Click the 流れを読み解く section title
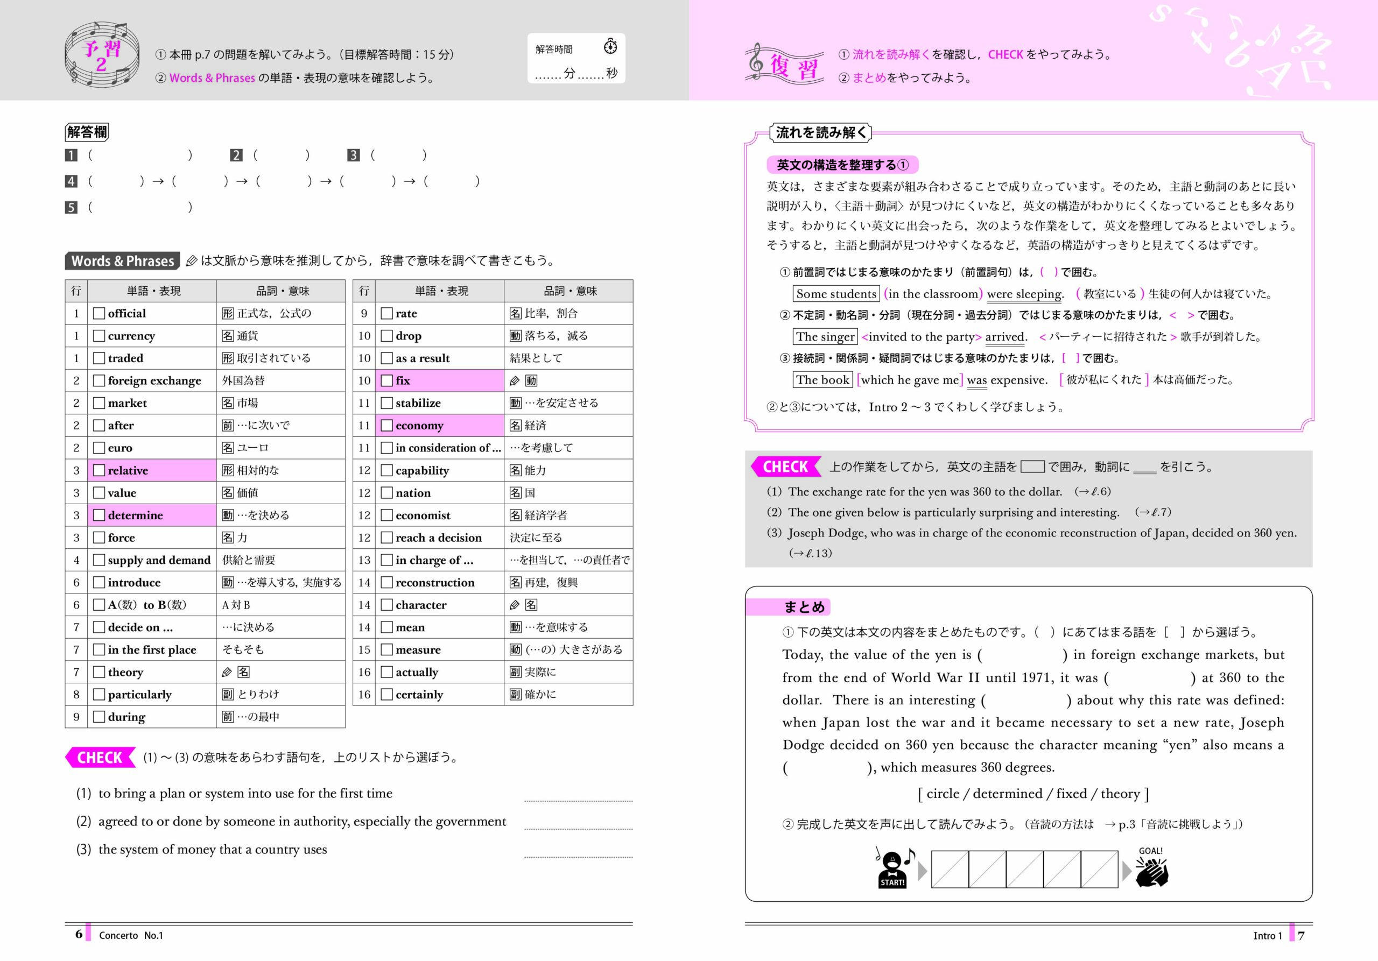Screen dimensions: 1378x961 coord(820,132)
